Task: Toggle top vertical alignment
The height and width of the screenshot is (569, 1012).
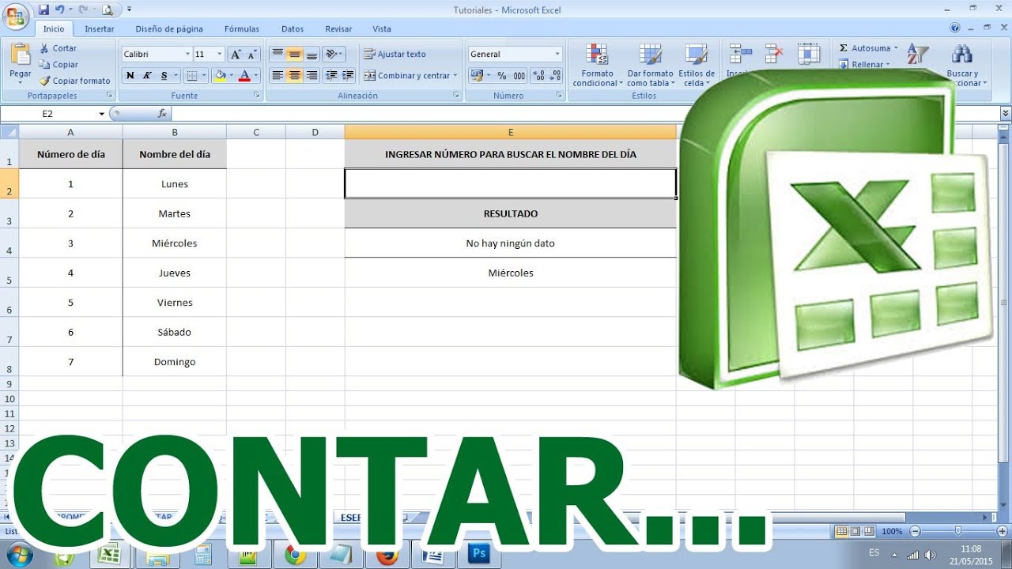Action: [278, 54]
